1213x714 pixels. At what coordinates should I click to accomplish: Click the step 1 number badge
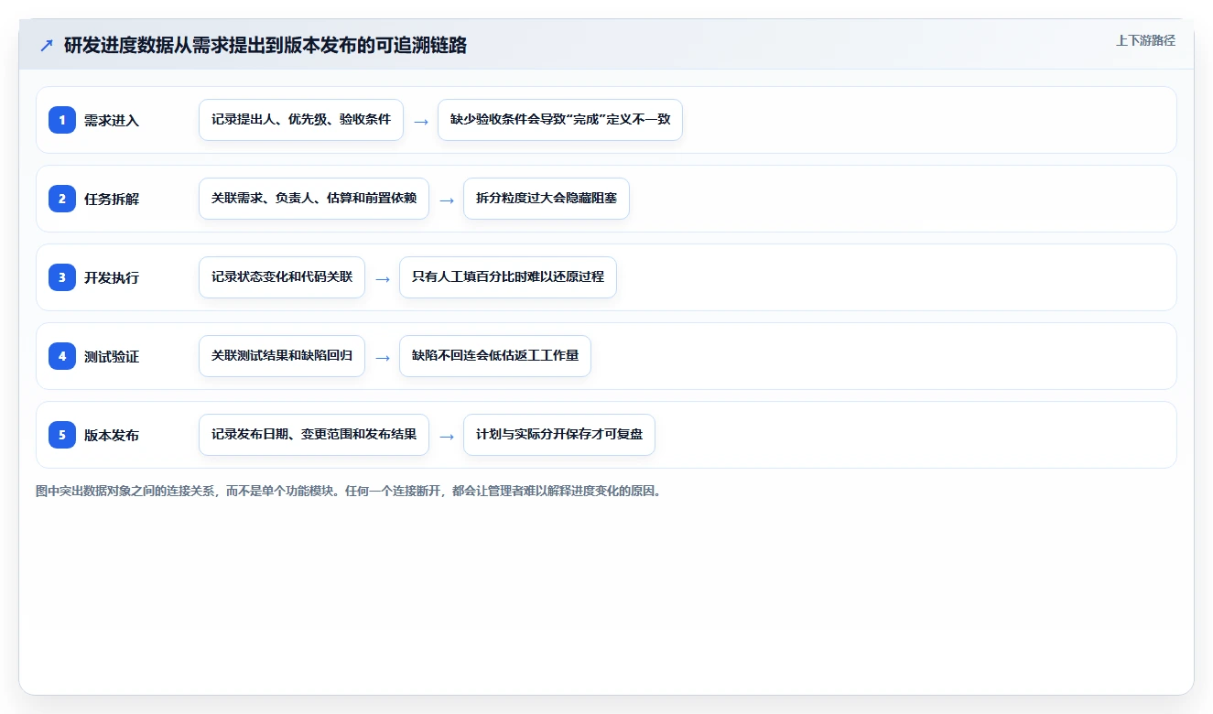62,120
